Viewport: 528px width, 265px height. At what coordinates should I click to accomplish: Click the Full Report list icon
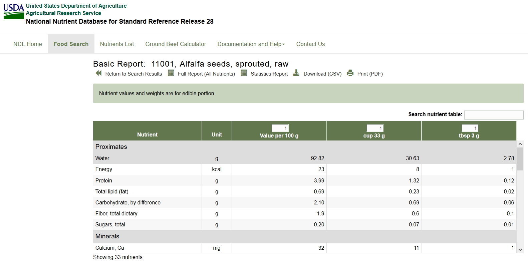171,73
